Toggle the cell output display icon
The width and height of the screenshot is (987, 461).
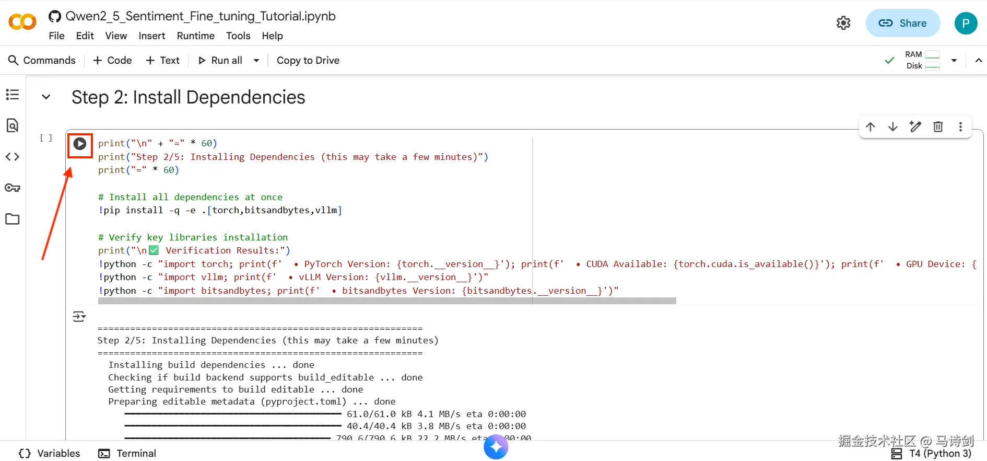pyautogui.click(x=79, y=316)
